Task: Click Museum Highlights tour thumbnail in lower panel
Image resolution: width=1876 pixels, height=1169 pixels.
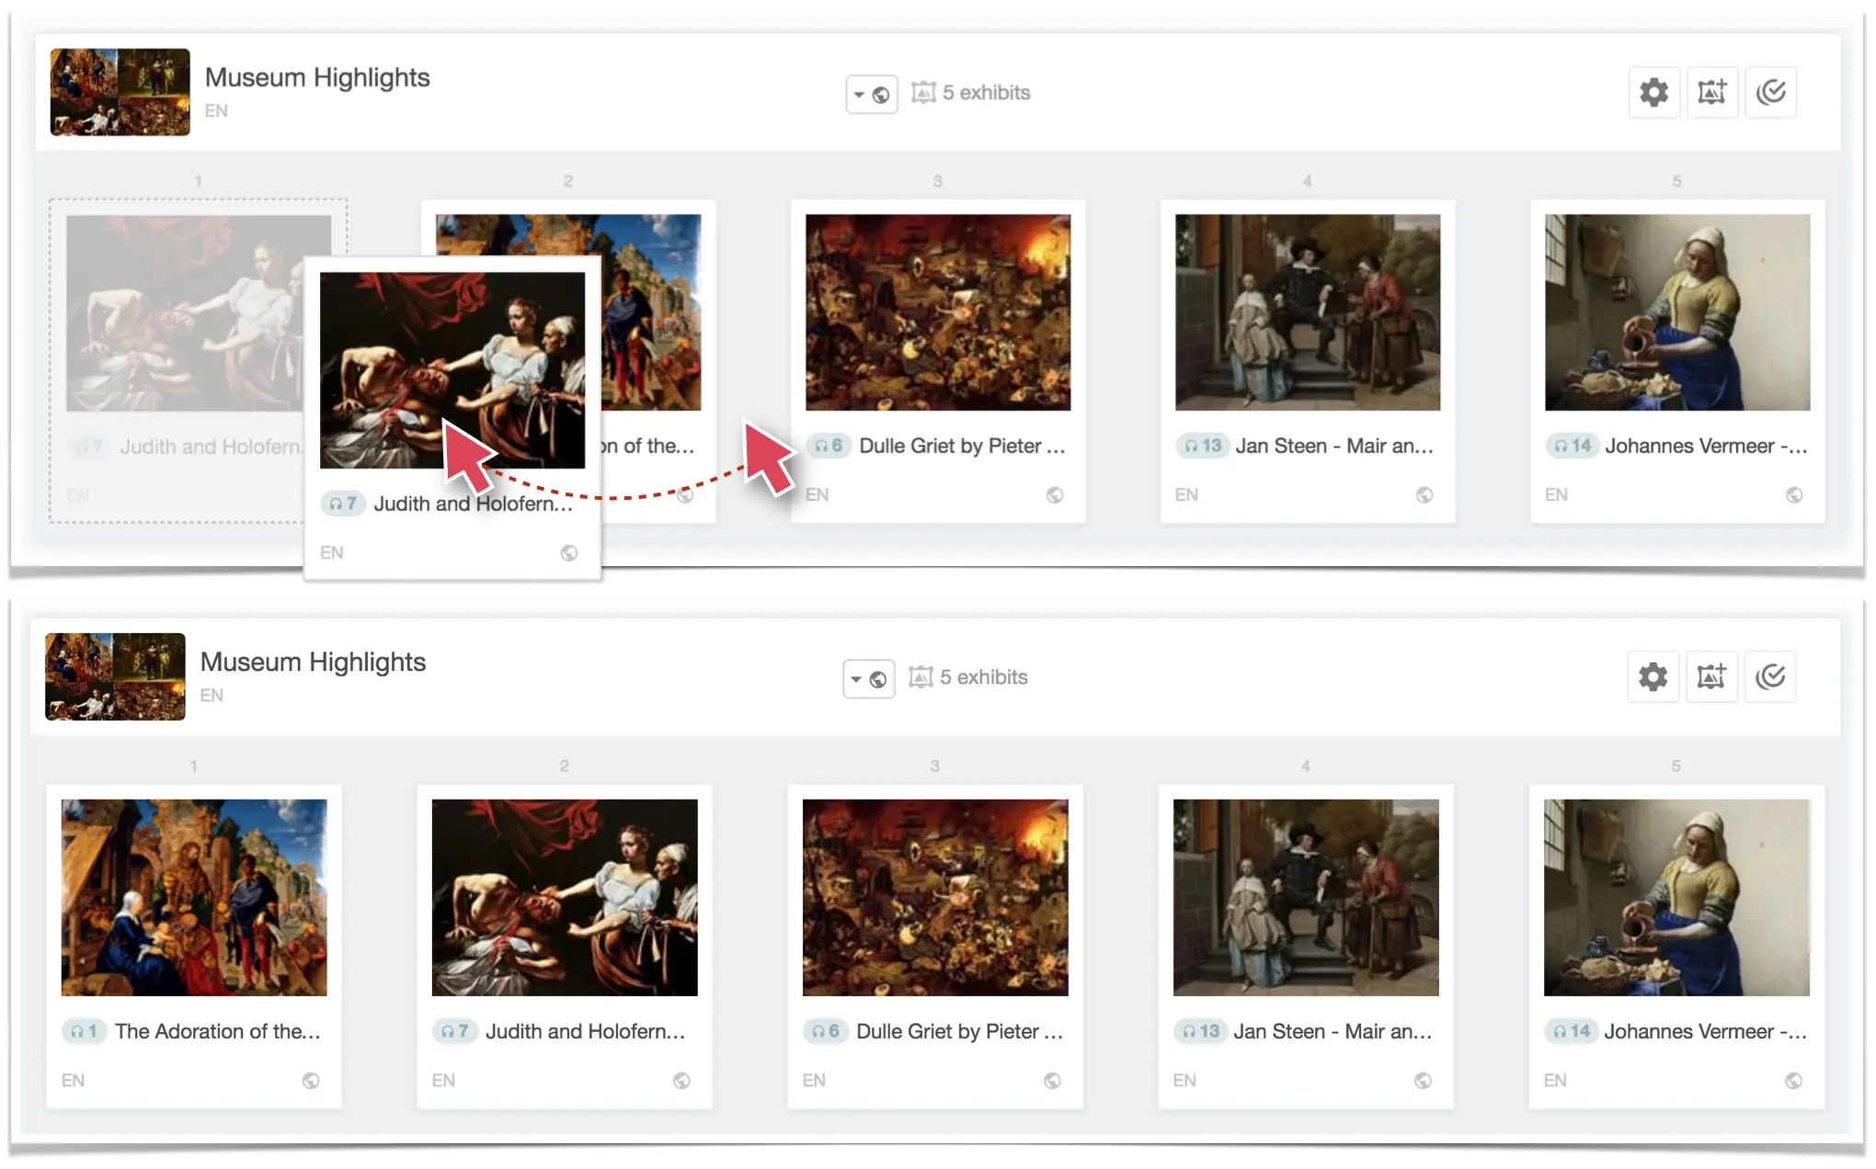Action: [115, 676]
